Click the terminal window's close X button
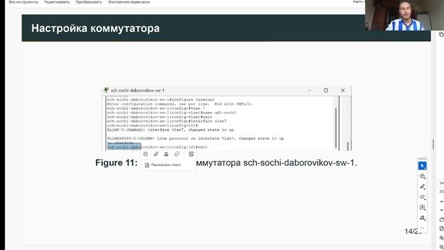444x250 pixels. point(343,90)
